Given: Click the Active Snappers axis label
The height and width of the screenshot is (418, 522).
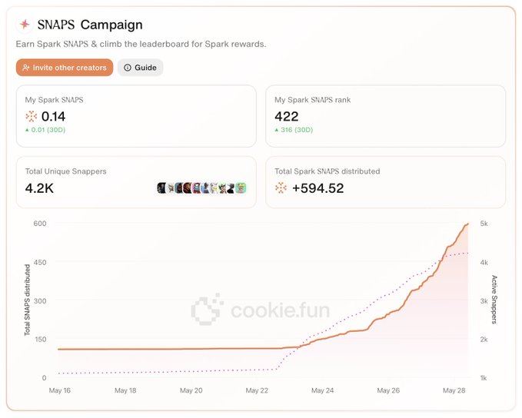Looking at the screenshot, I should [494, 300].
